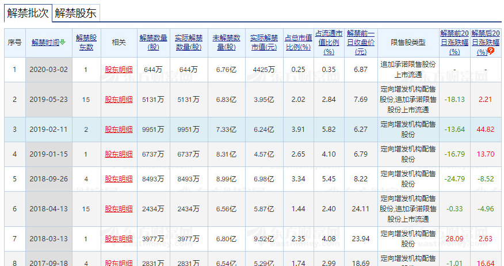Screen dimensions: 504x266
Task: Open 股东明细 for 2020-03-02 row
Action: click(119, 70)
